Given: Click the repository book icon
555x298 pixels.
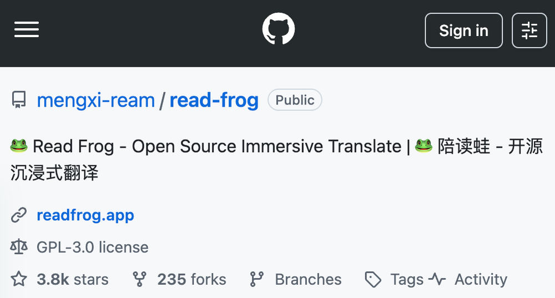Looking at the screenshot, I should 19,100.
